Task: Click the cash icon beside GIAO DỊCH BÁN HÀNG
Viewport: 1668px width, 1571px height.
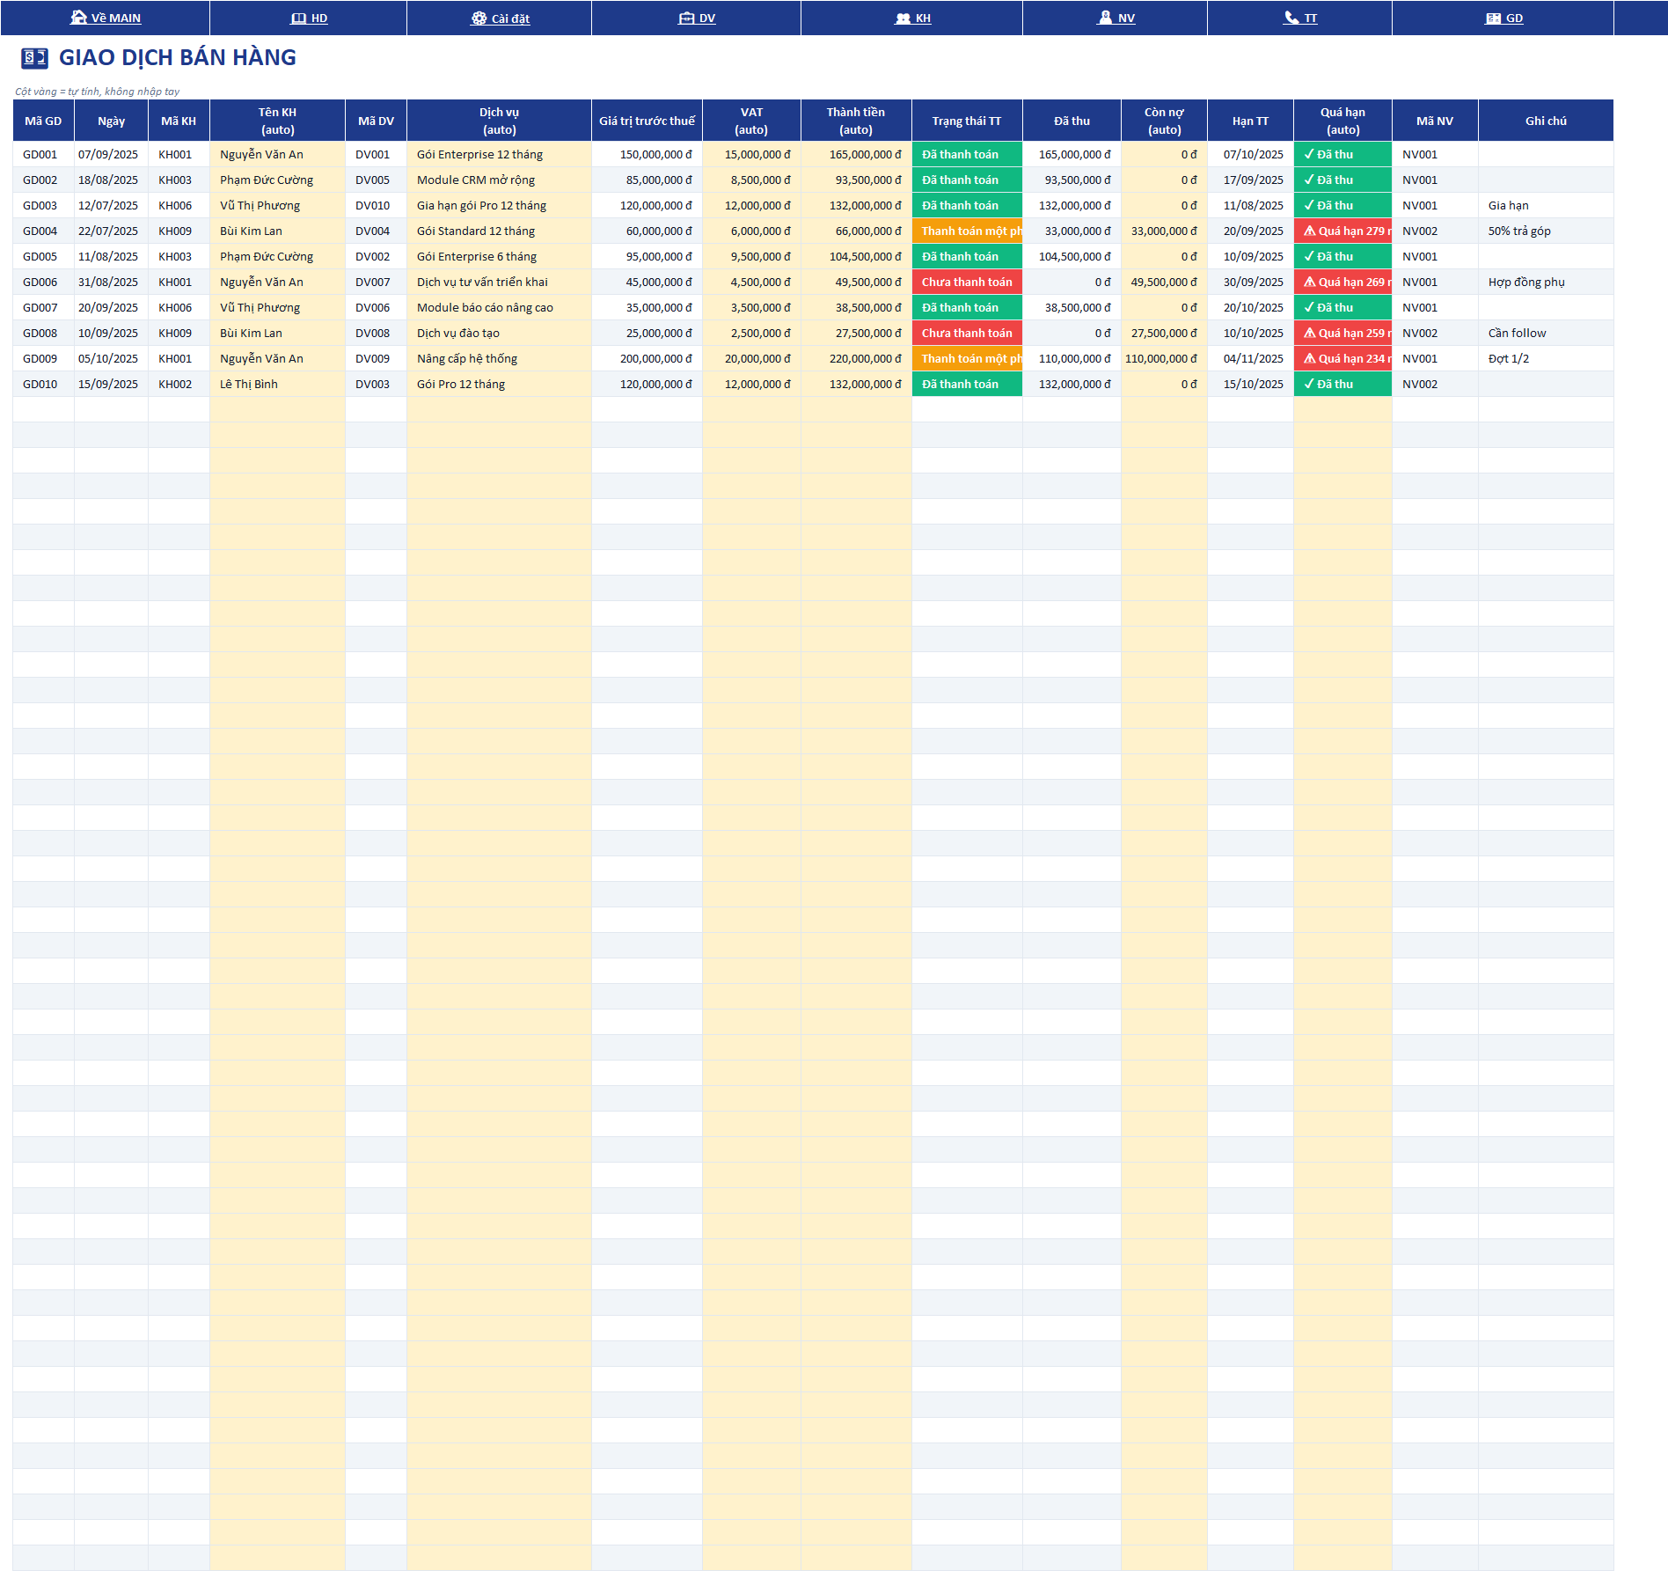Action: pyautogui.click(x=34, y=58)
